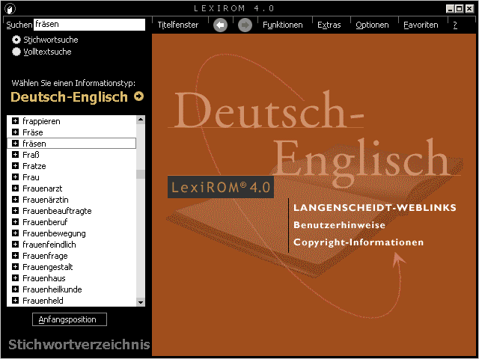Select the word 'Fraß' in the list
The image size is (479, 359).
point(31,155)
